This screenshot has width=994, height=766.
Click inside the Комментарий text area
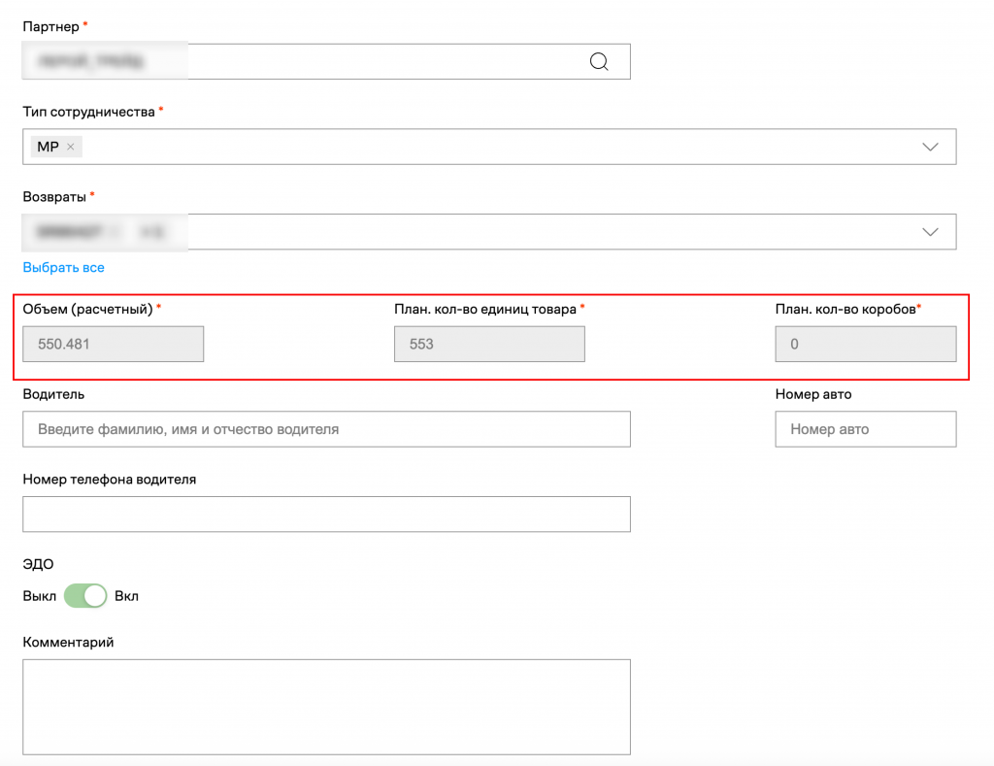(x=326, y=707)
